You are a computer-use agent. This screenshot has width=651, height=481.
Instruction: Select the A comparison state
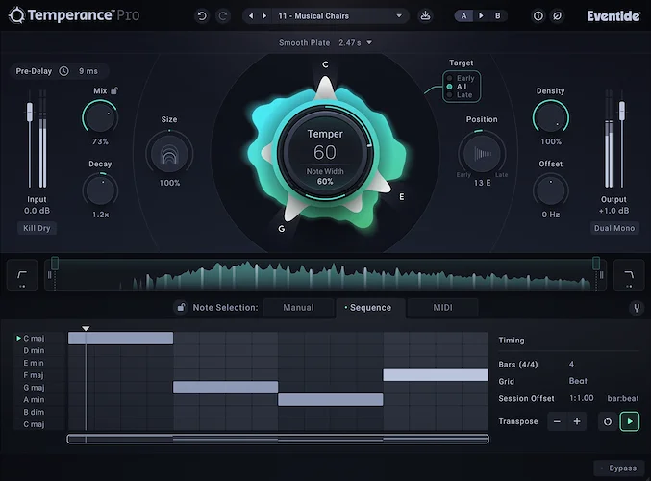tap(463, 16)
